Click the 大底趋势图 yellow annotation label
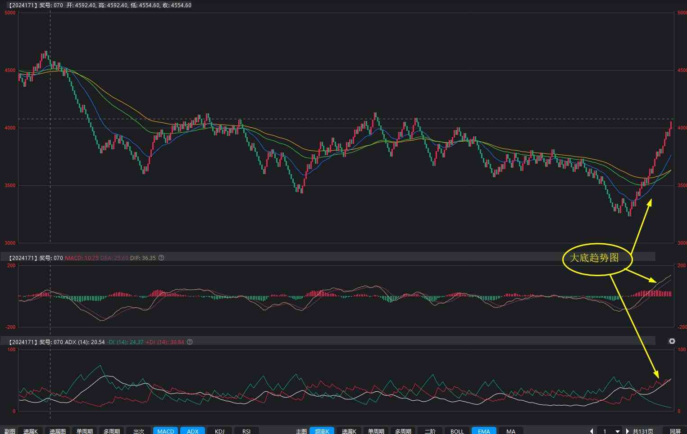The image size is (687, 434). click(594, 258)
